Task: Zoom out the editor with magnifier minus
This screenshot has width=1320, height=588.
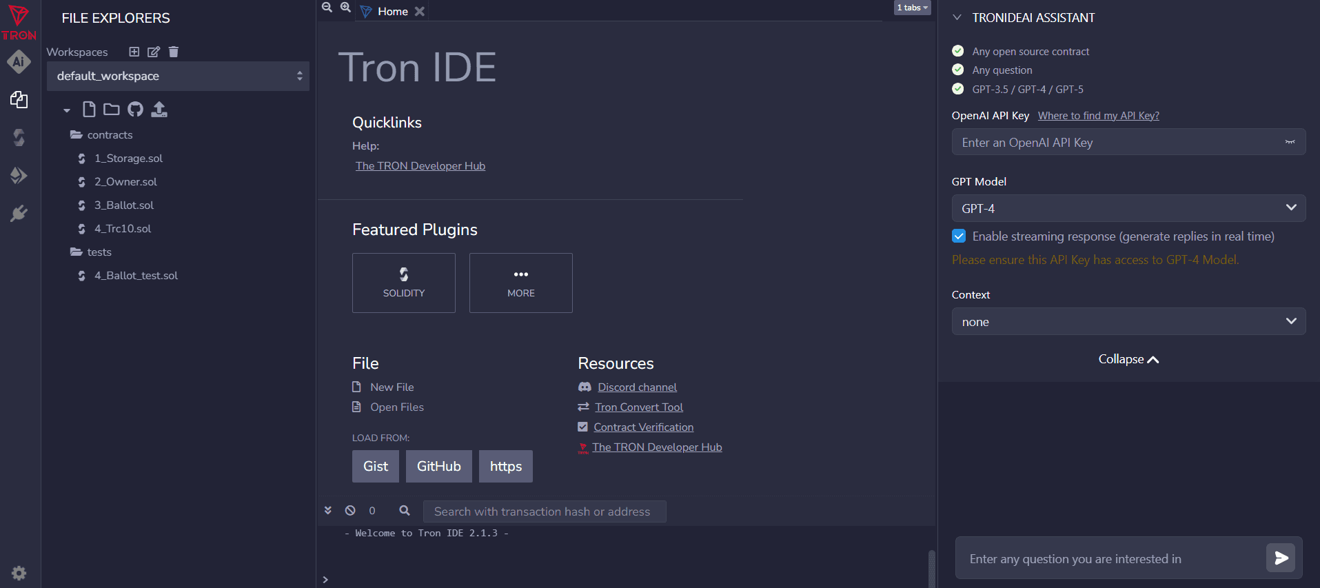Action: [x=327, y=8]
